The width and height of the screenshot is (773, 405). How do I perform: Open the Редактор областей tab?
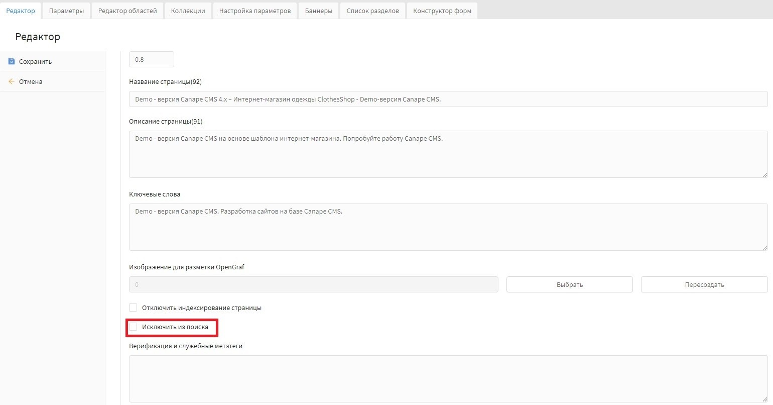click(x=127, y=11)
